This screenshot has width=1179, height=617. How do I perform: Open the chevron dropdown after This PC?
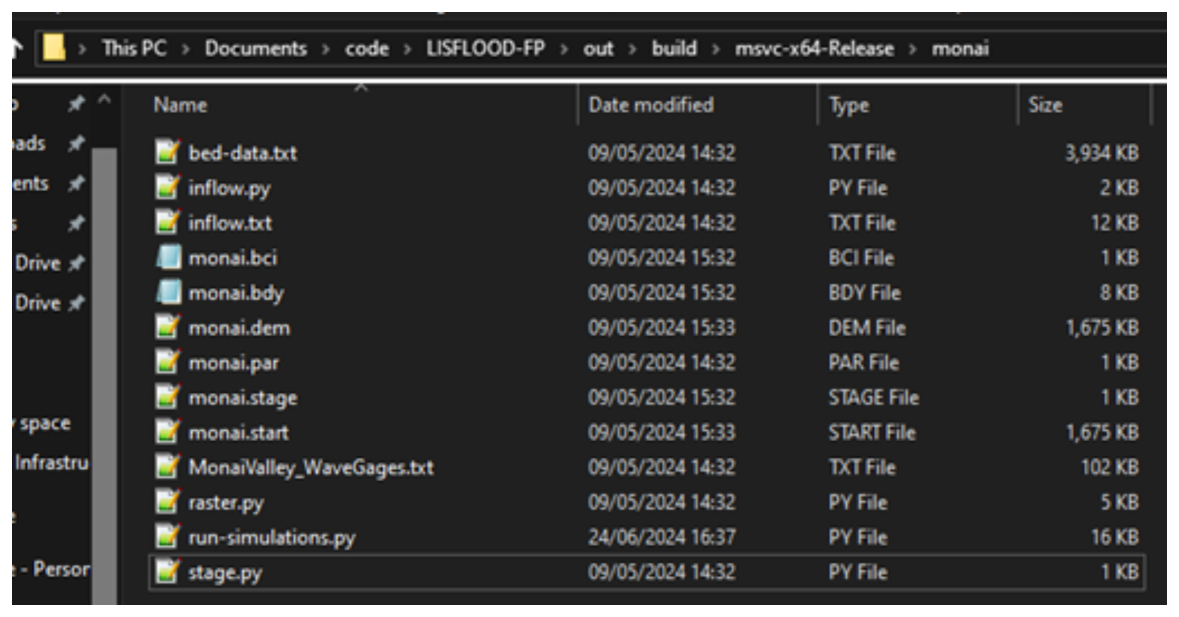click(x=186, y=49)
